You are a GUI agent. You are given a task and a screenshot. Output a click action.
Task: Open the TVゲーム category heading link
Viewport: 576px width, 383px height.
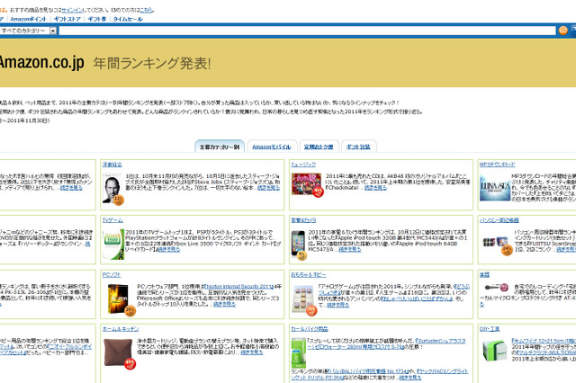pos(112,220)
